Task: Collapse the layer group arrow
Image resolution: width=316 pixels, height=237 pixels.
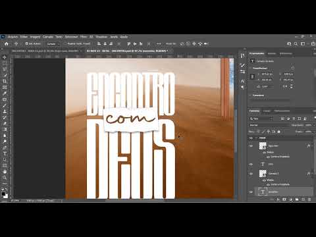Action: tap(256, 138)
